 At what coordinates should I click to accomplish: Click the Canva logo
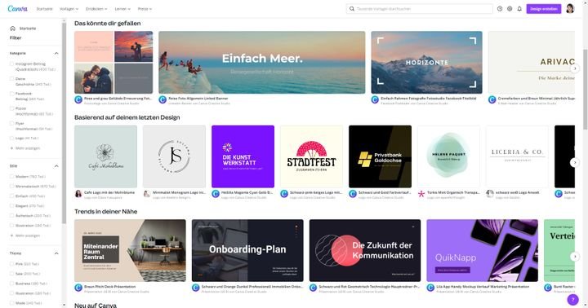[x=17, y=9]
